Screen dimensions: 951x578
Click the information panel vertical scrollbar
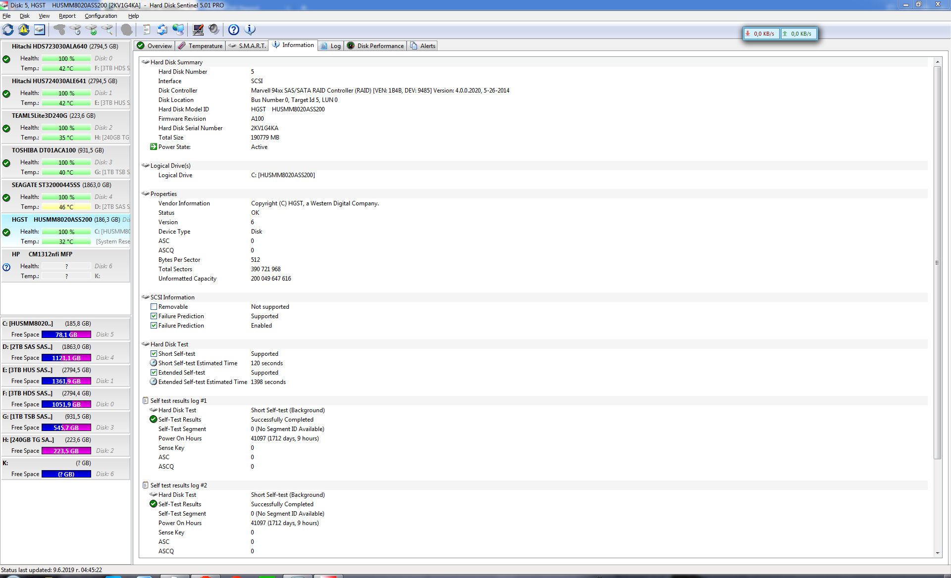click(x=937, y=262)
